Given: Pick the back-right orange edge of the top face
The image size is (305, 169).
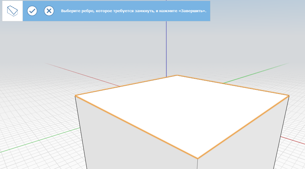Looking at the screenshot, I should point(233,85).
